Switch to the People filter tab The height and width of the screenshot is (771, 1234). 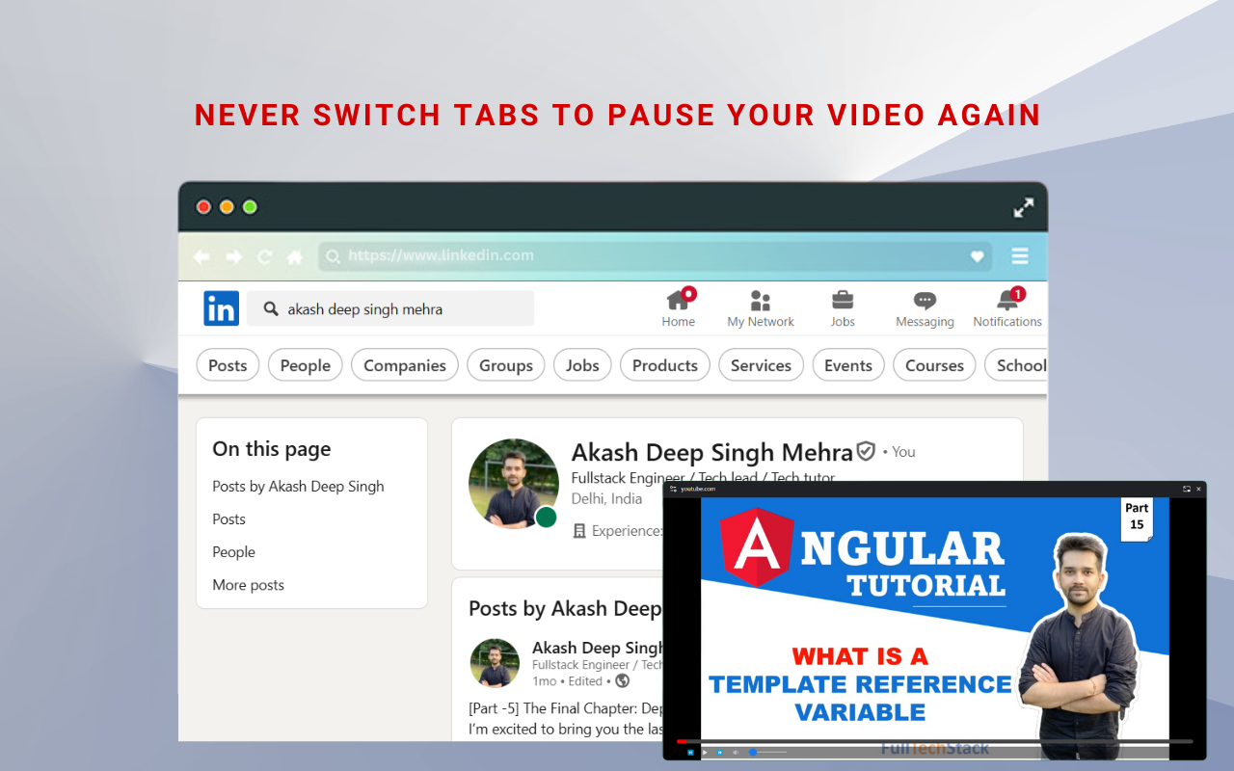(305, 364)
